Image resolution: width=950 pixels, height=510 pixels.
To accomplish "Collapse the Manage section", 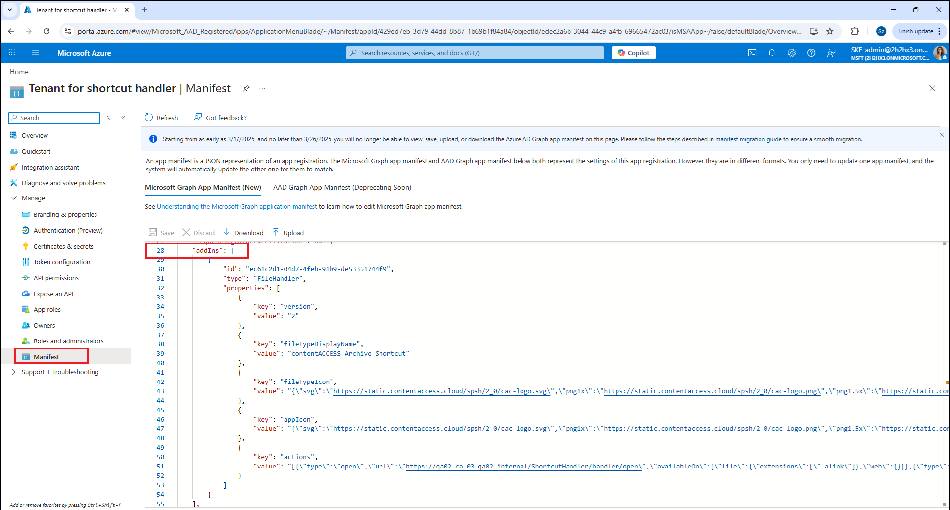I will click(14, 198).
